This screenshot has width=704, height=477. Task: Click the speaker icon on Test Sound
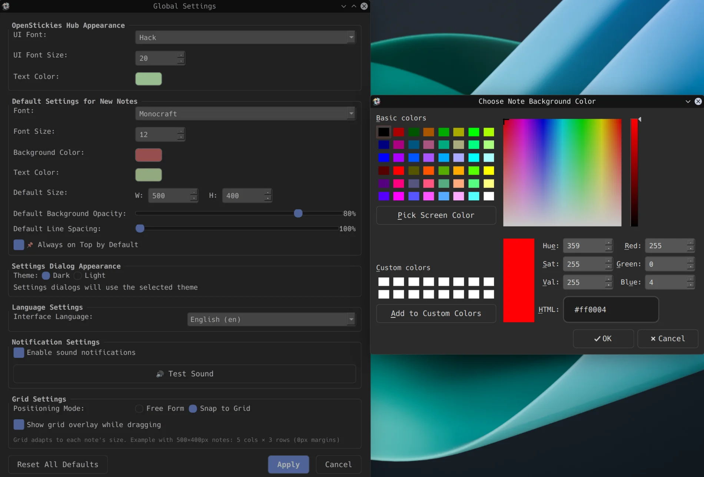(160, 374)
